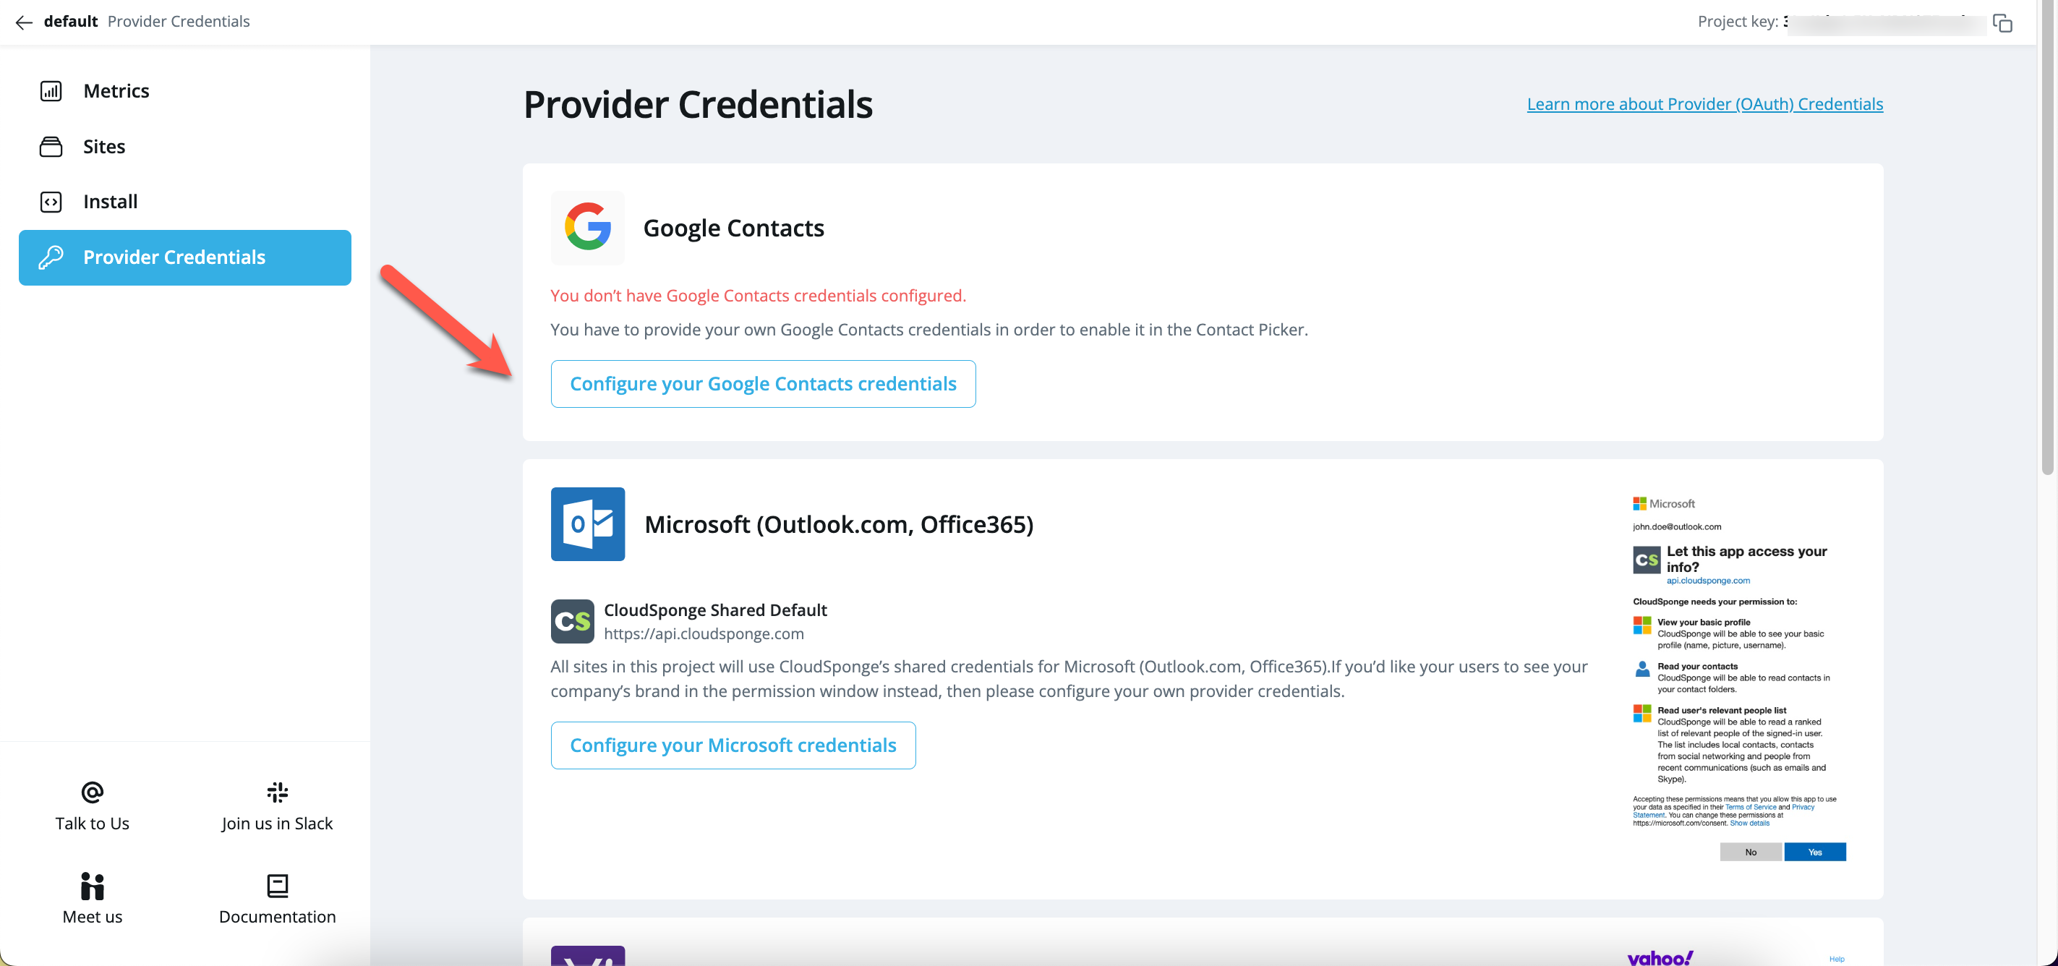Image resolution: width=2058 pixels, height=966 pixels.
Task: Click the CloudSponge Shared Default text
Action: 715,610
